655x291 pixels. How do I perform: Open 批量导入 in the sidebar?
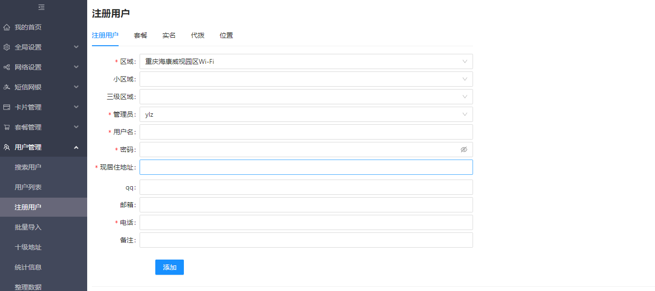(x=28, y=227)
